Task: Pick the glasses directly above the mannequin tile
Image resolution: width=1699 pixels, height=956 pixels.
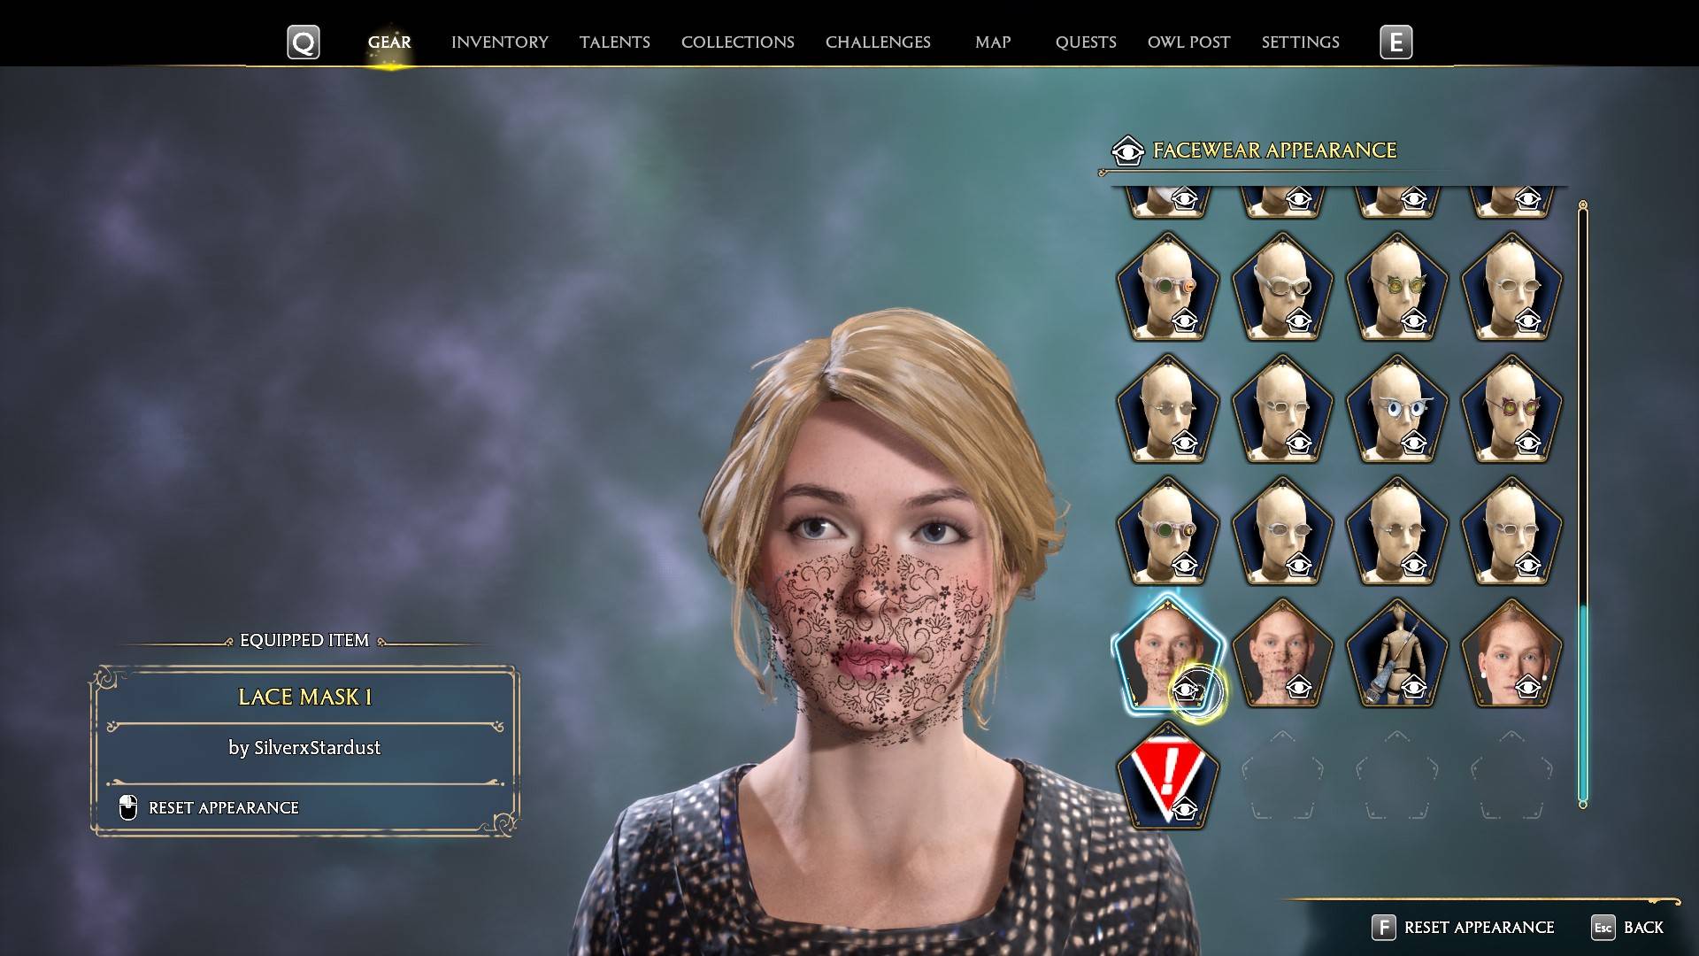Action: [x=1397, y=531]
